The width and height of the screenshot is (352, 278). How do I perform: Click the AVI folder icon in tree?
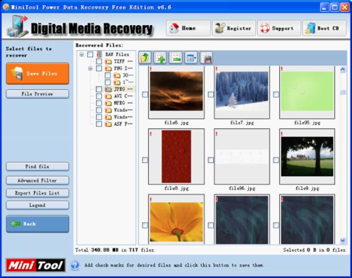point(108,96)
